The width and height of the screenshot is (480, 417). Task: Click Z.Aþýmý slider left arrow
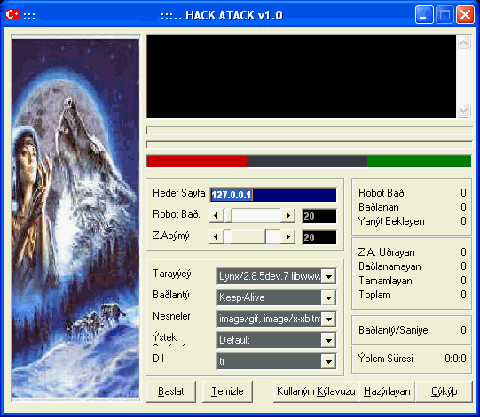point(216,236)
